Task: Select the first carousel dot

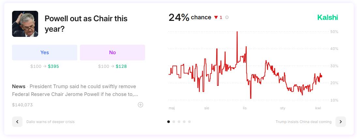Action: (x=169, y=122)
